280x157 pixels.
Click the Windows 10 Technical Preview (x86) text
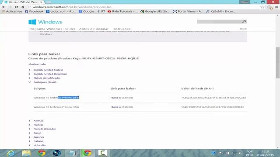[x=56, y=107]
